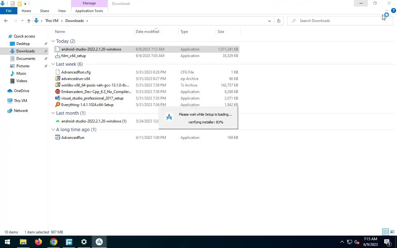Select the android-studio-2022.2.1.20-windows file
This screenshot has width=397, height=248.
pos(146,49)
